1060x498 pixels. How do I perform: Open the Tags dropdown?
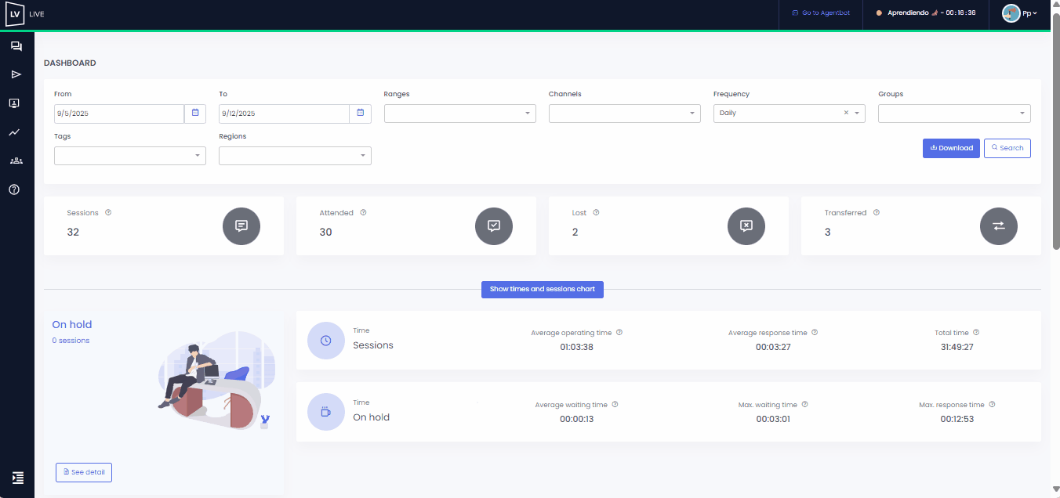130,156
